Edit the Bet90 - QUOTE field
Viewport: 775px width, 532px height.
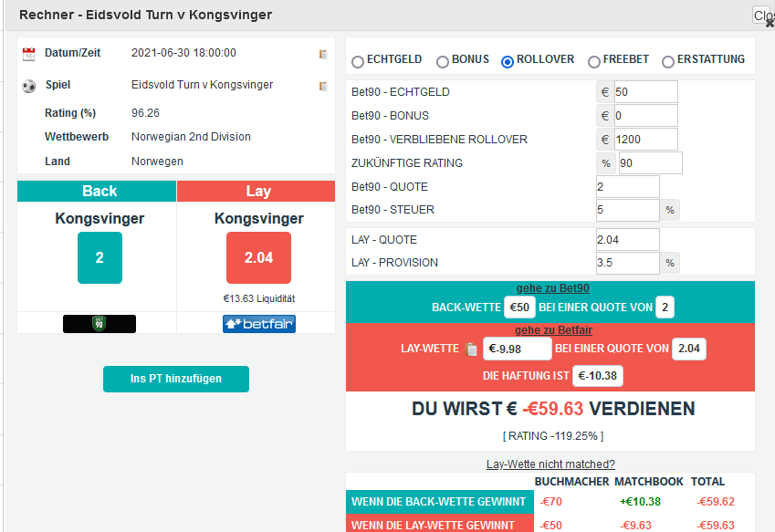628,187
